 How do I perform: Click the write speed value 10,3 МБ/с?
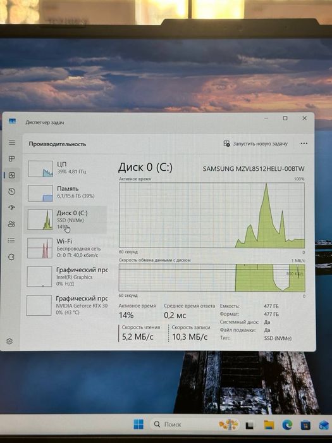pyautogui.click(x=190, y=337)
